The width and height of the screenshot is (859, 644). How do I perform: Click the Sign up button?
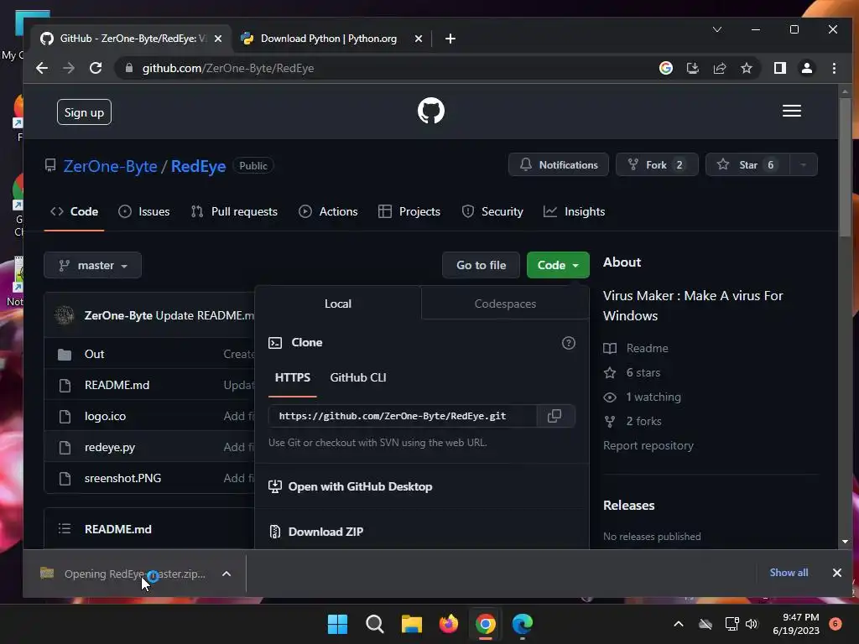click(x=84, y=112)
